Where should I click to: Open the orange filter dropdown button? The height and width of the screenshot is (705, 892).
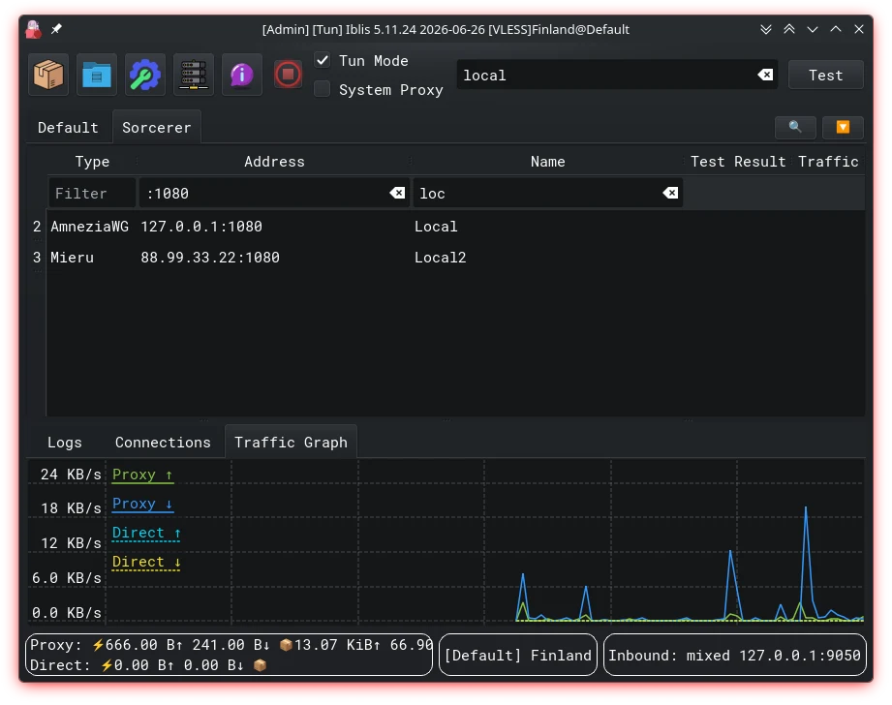[843, 127]
